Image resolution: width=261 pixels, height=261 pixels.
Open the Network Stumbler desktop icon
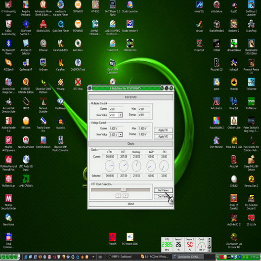[43, 105]
